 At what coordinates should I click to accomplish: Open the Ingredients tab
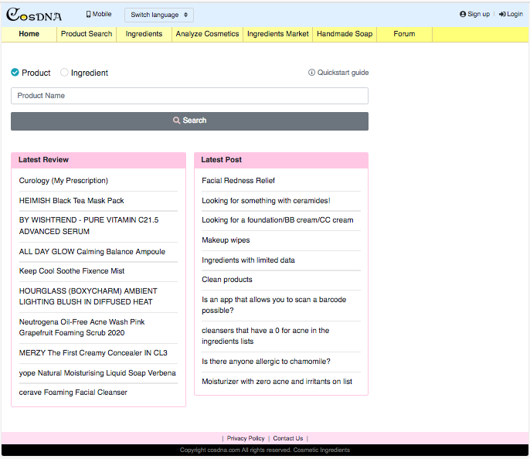[x=144, y=34]
